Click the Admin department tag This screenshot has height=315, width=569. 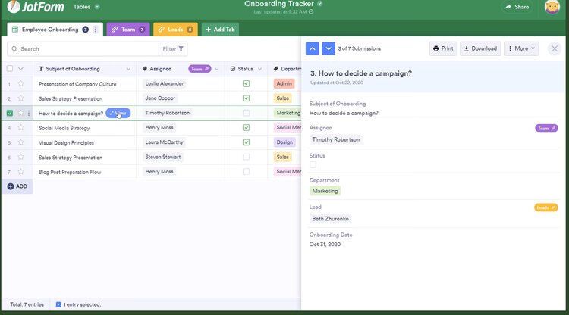point(284,83)
